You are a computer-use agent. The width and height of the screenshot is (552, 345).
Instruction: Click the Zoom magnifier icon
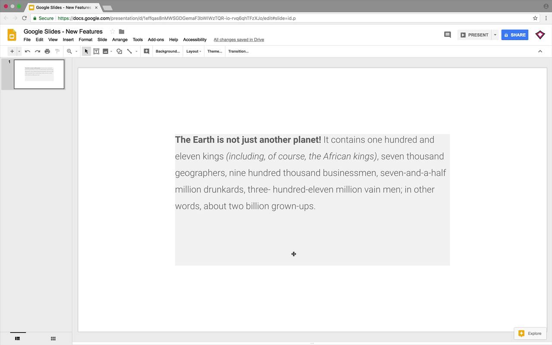[x=69, y=51]
